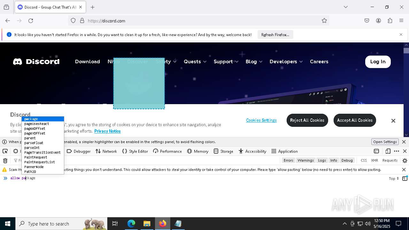This screenshot has height=230, width=409.
Task: Open the Top context selector dropdown
Action: [x=394, y=179]
